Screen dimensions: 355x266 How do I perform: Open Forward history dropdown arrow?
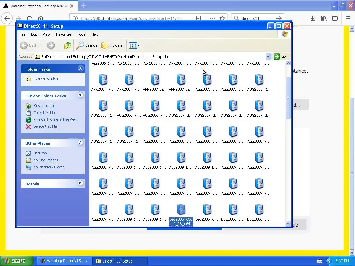(59, 45)
